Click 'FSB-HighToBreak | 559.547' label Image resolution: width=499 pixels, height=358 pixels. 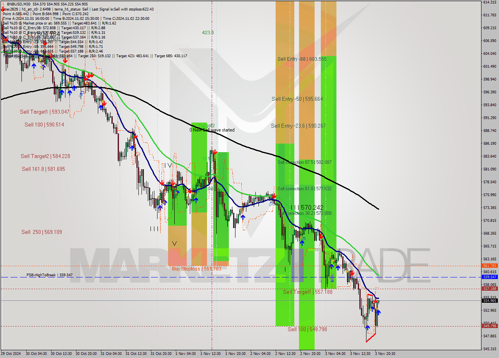coord(50,275)
